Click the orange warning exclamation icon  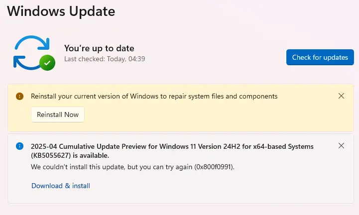(x=20, y=96)
